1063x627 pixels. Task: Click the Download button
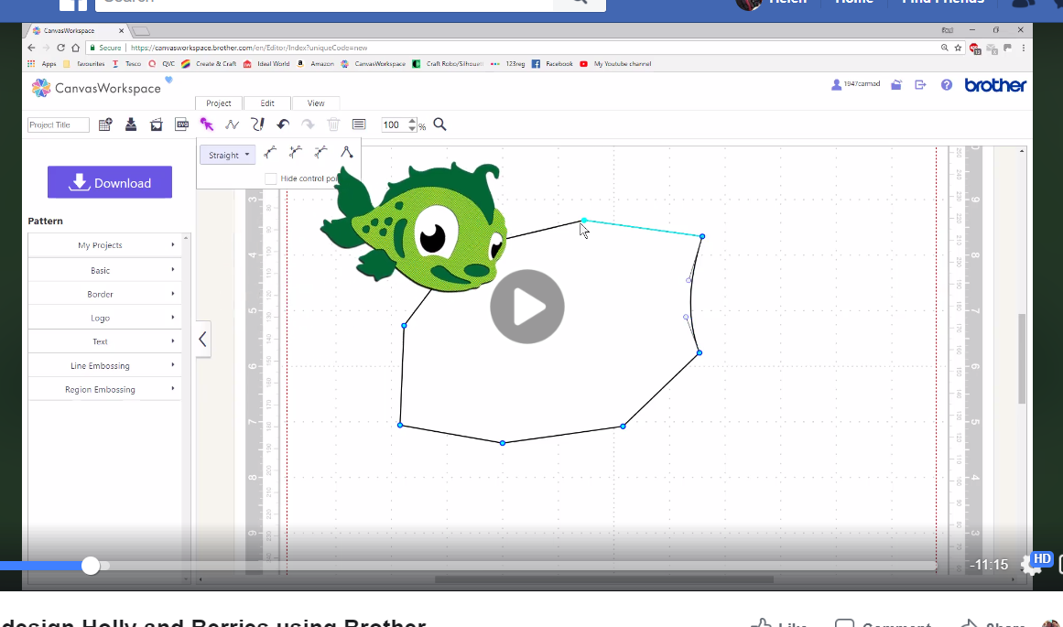(110, 182)
